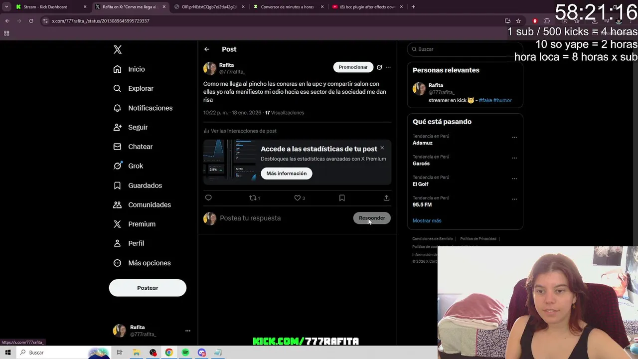Click the Más información button

(x=287, y=174)
